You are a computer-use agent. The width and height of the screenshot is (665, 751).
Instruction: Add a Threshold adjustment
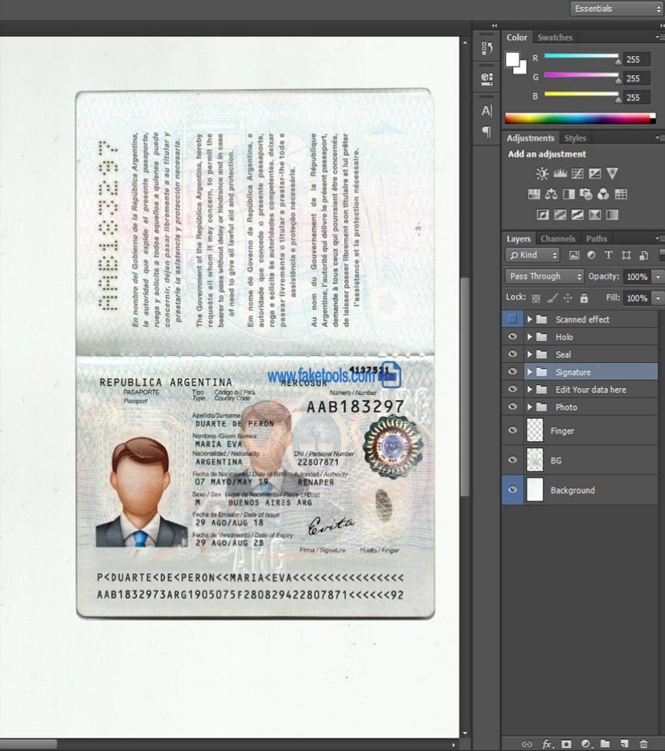[x=577, y=214]
